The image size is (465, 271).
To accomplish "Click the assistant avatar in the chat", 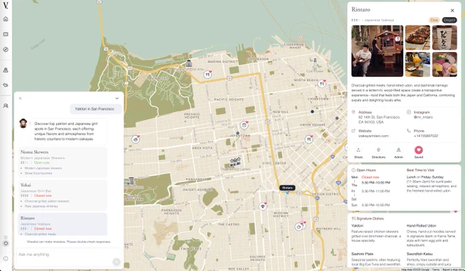I will tap(23, 123).
